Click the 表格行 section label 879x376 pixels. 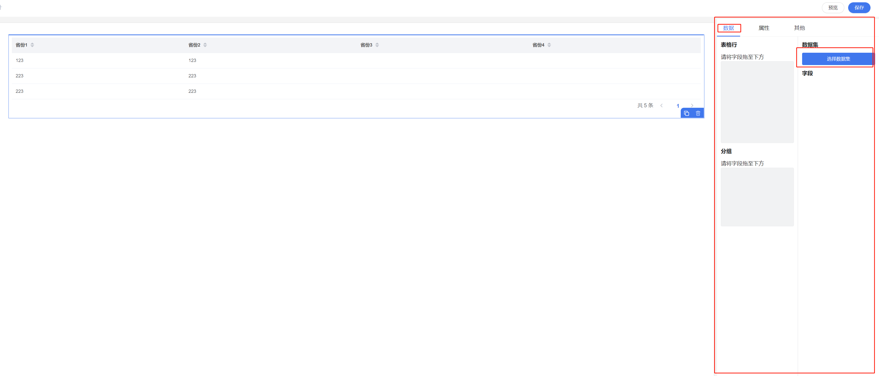(x=729, y=45)
